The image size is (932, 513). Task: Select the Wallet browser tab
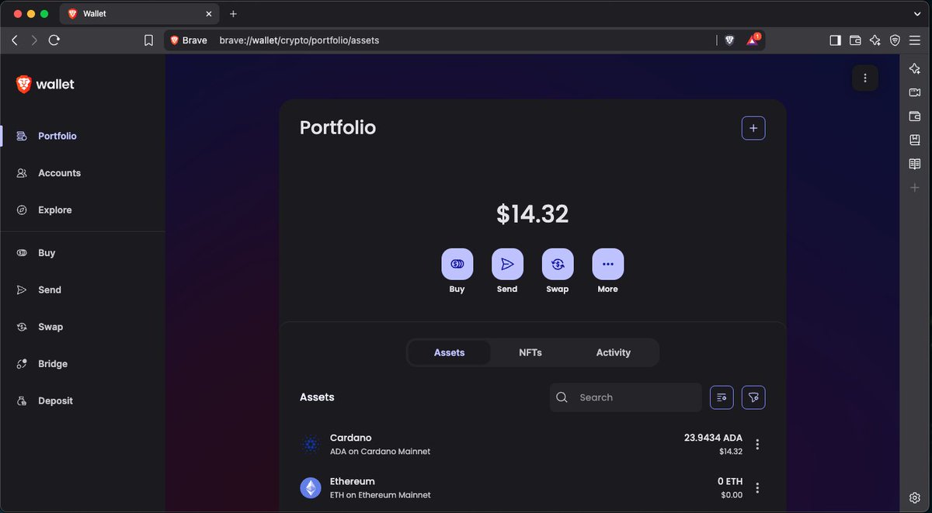139,14
